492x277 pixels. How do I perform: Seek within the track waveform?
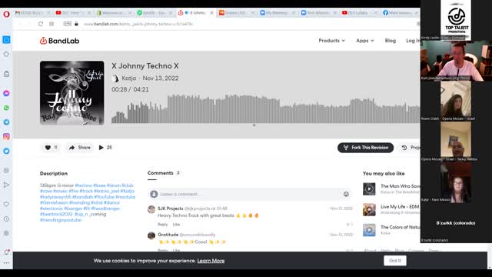(x=265, y=108)
